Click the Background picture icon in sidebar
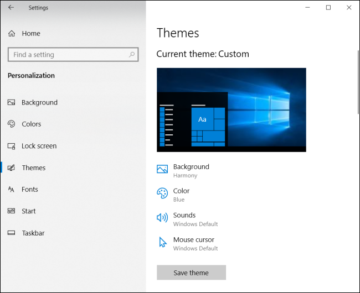This screenshot has width=360, height=293. 11,103
